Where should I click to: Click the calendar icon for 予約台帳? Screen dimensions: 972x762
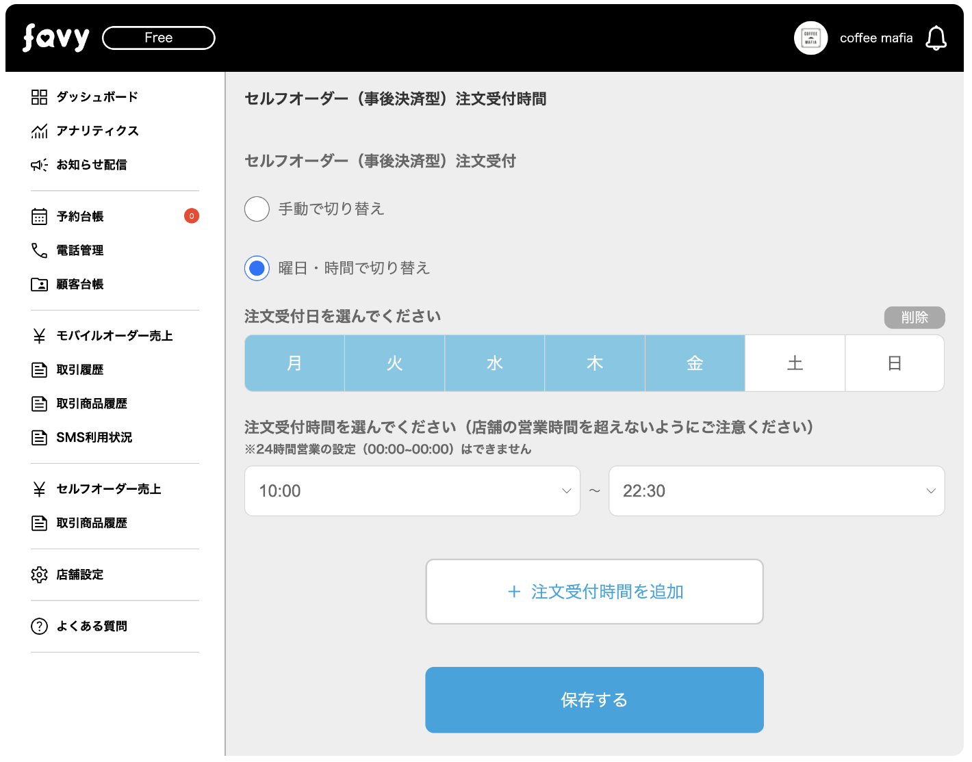[39, 216]
